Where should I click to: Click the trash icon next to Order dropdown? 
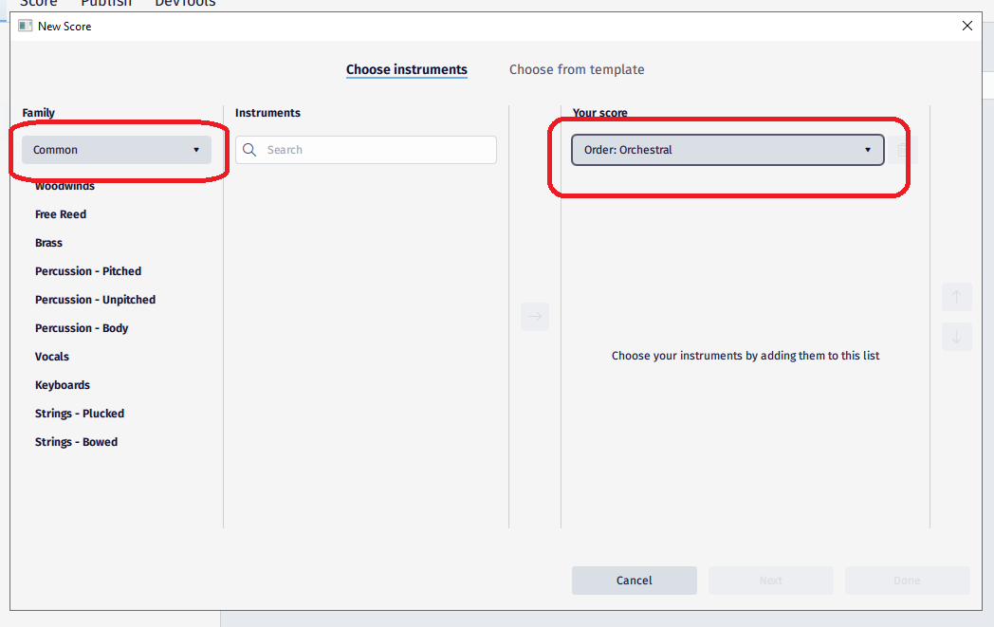901,150
